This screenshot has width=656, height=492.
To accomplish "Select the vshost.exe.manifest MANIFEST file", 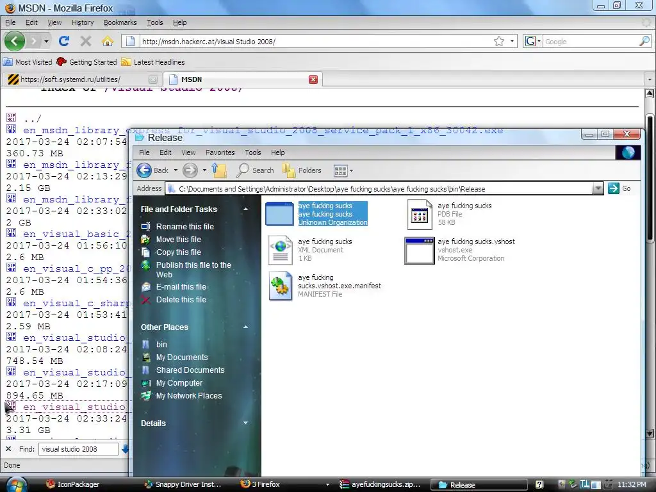I will pos(325,286).
